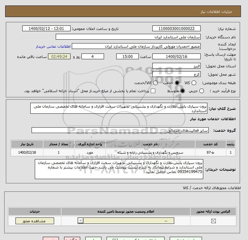
Task: Click the announcement date field 1400/02/12 - 12:01
Action: [46, 29]
